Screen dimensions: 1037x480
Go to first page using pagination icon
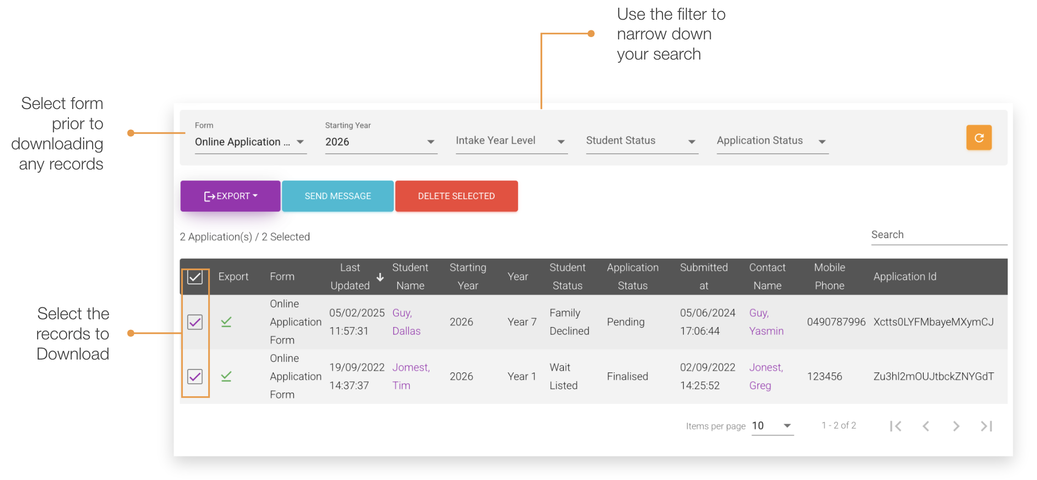point(896,425)
